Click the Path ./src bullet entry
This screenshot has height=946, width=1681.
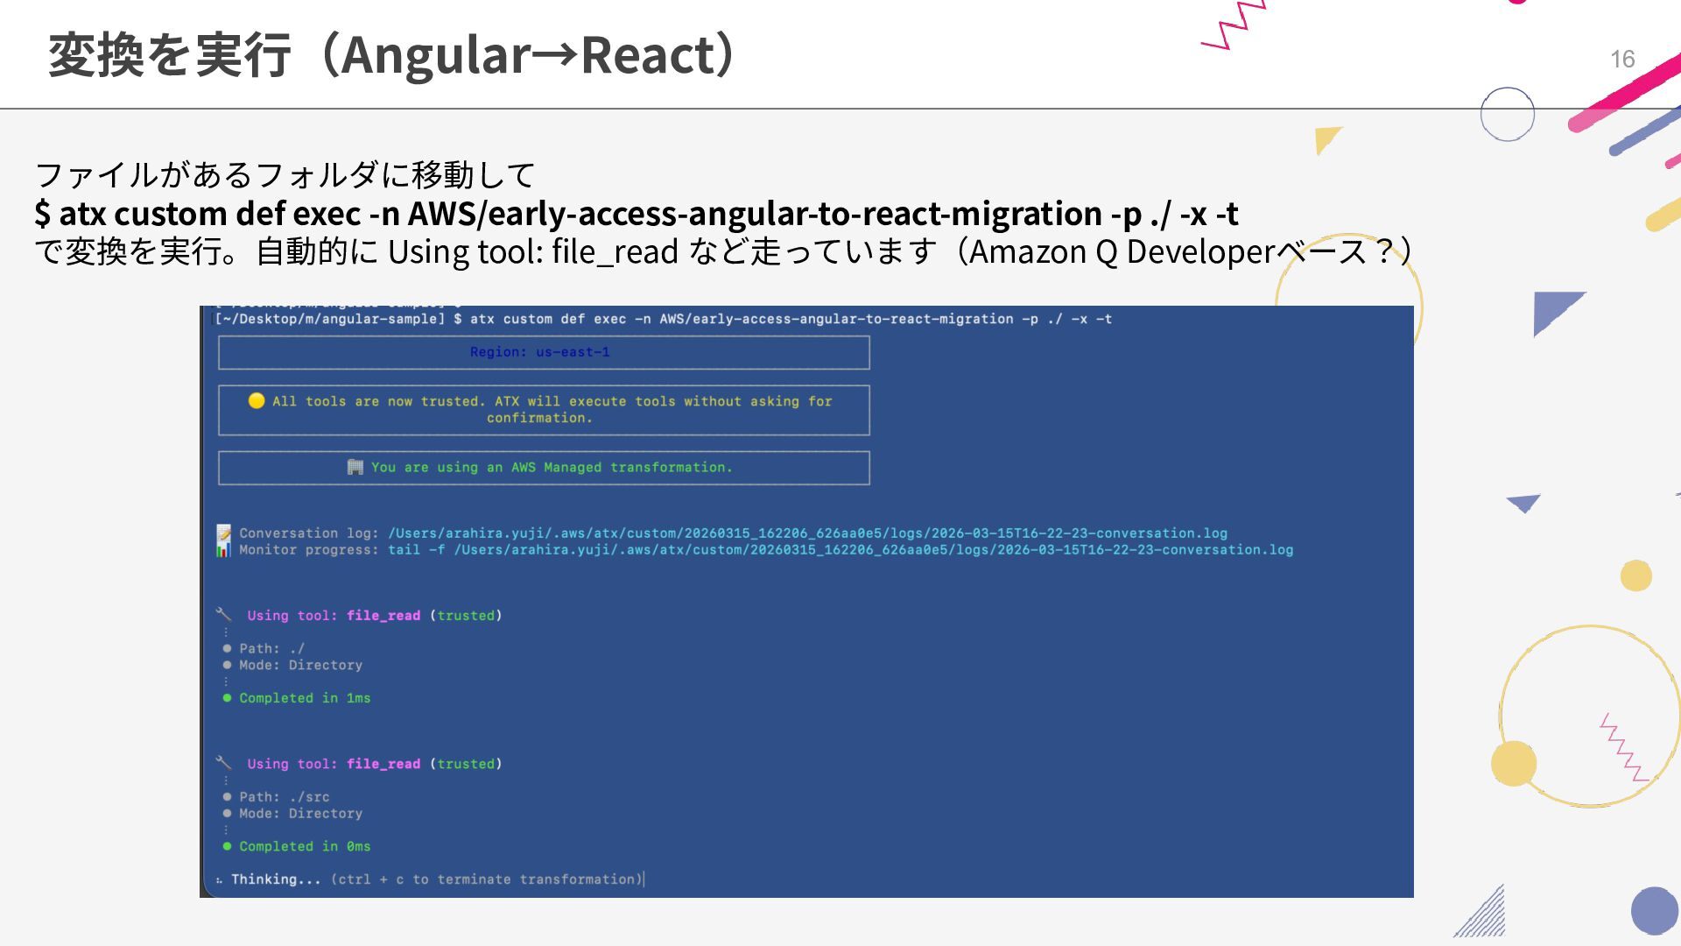pos(284,797)
